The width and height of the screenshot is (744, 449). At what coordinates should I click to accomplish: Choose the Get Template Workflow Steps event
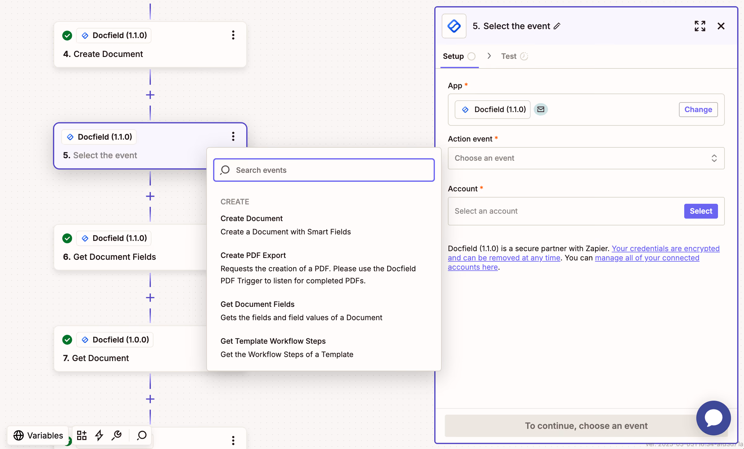click(x=324, y=348)
